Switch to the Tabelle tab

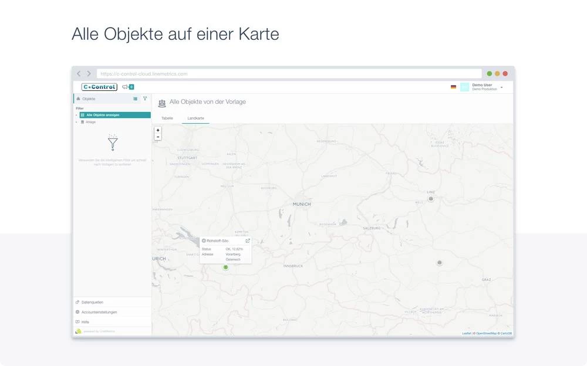pos(167,118)
